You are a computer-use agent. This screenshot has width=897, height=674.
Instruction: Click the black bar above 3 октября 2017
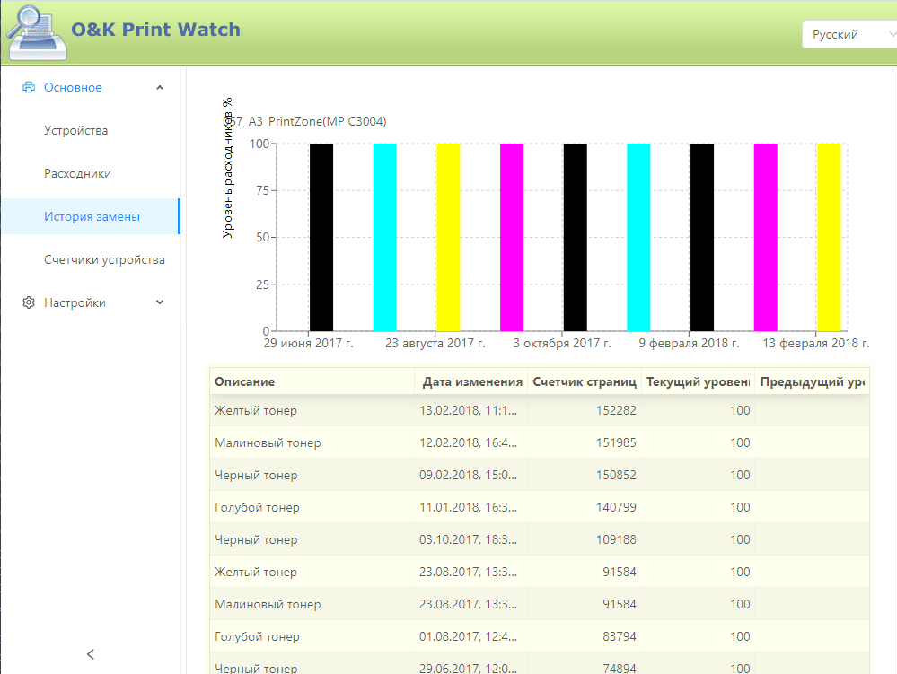tap(575, 237)
